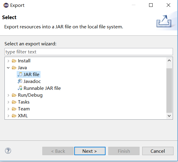
Task: Click the Javadoc wizard icon
Action: point(20,81)
